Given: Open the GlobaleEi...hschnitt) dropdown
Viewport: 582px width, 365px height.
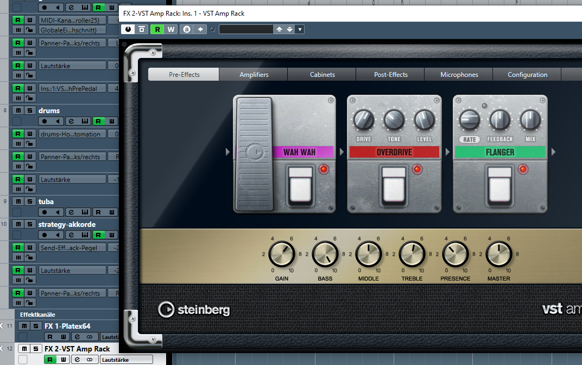Looking at the screenshot, I should click(73, 30).
